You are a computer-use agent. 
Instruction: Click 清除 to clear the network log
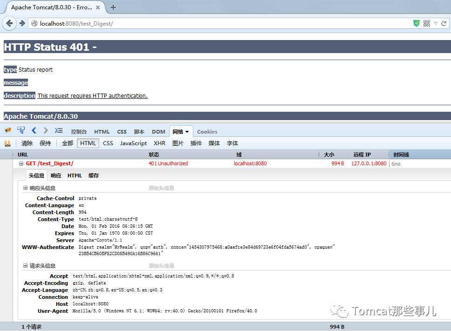27,143
